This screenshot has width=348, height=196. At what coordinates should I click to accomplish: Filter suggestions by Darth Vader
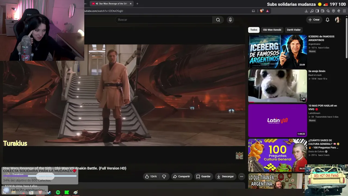pos(294,30)
